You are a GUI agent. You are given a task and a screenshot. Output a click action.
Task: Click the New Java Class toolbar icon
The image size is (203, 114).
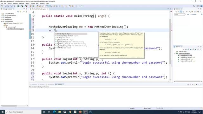point(33,6)
